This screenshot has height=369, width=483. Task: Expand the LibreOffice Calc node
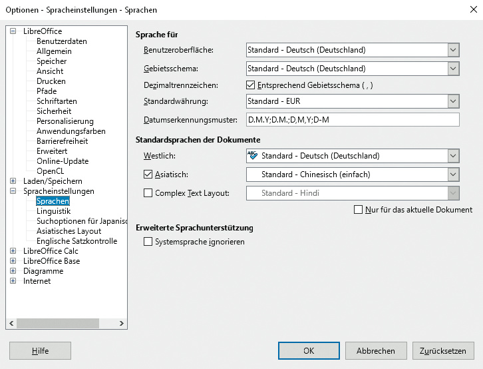coord(13,251)
